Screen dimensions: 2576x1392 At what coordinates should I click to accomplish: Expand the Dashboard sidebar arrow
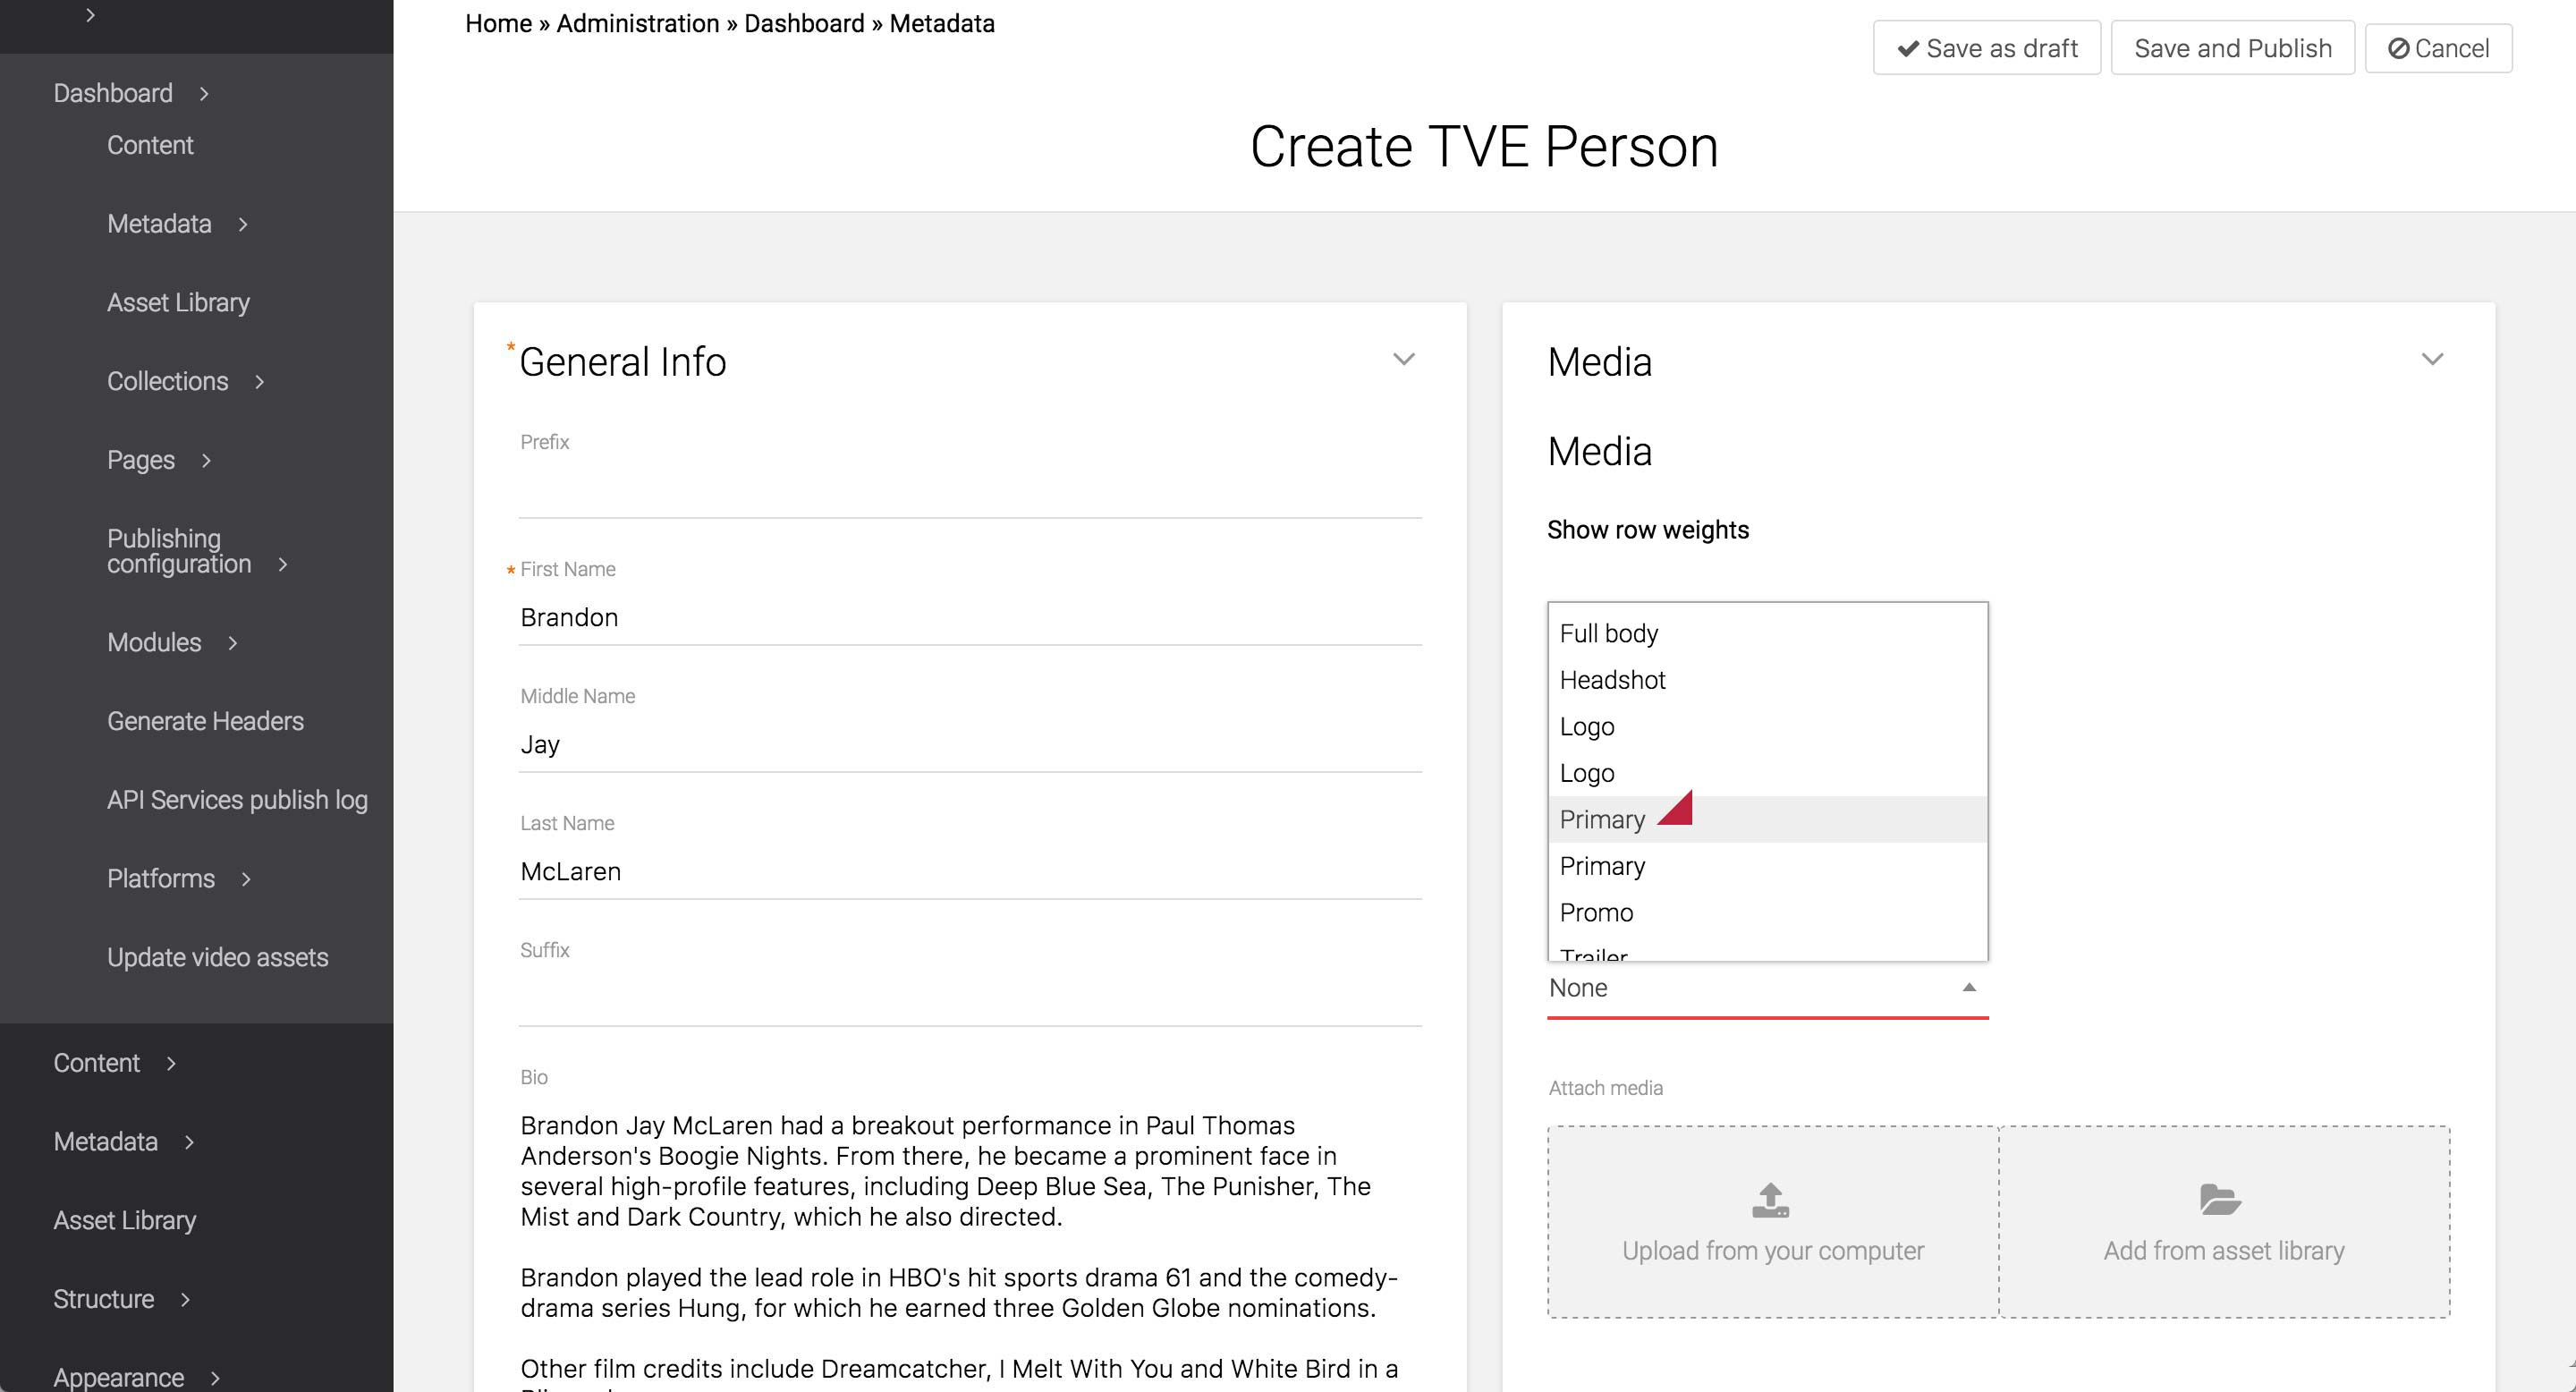pyautogui.click(x=204, y=94)
